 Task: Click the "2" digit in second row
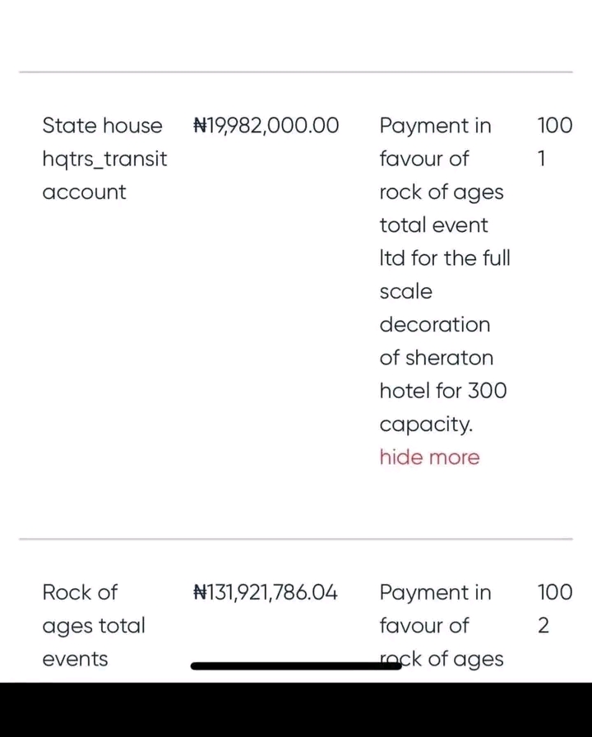(543, 625)
